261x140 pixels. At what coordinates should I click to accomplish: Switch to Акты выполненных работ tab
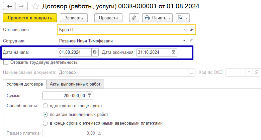click(x=75, y=84)
